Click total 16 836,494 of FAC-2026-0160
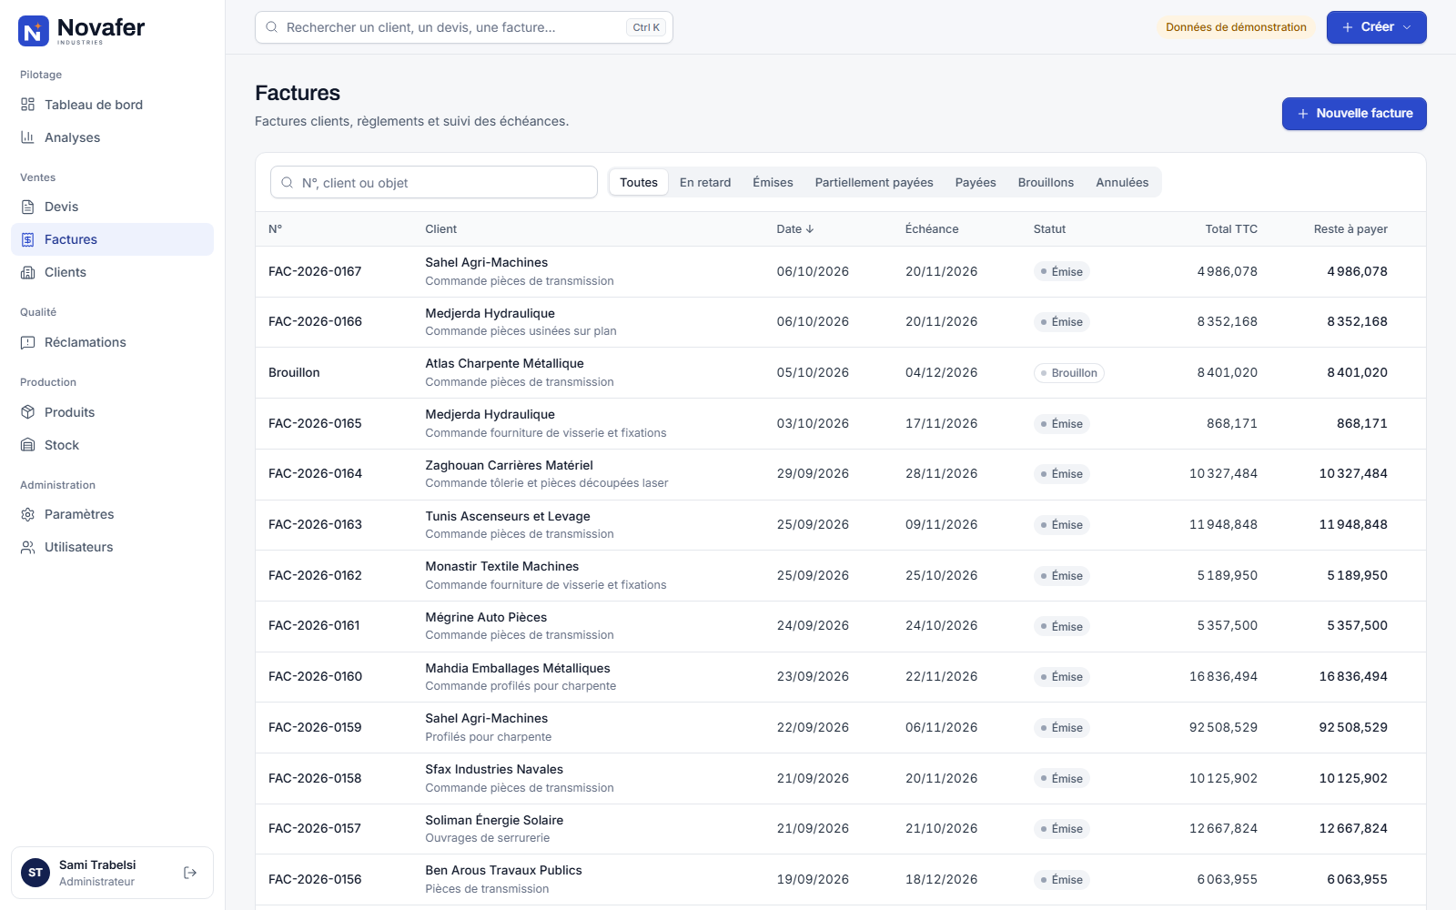This screenshot has width=1456, height=910. click(x=1223, y=676)
